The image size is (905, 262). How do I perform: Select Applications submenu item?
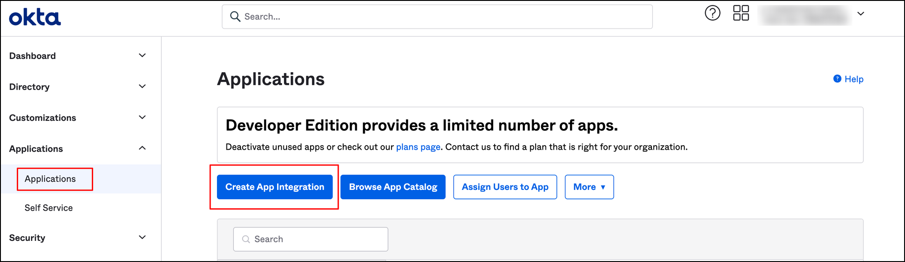pos(50,179)
